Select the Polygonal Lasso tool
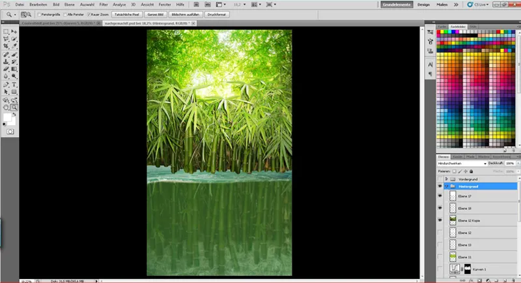The width and height of the screenshot is (521, 283). [6, 39]
